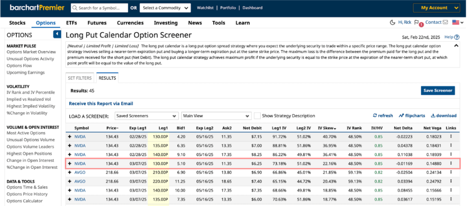The image size is (467, 206).
Task: Expand the highlighted NVDA 03/07/25 row
Action: [x=70, y=163]
